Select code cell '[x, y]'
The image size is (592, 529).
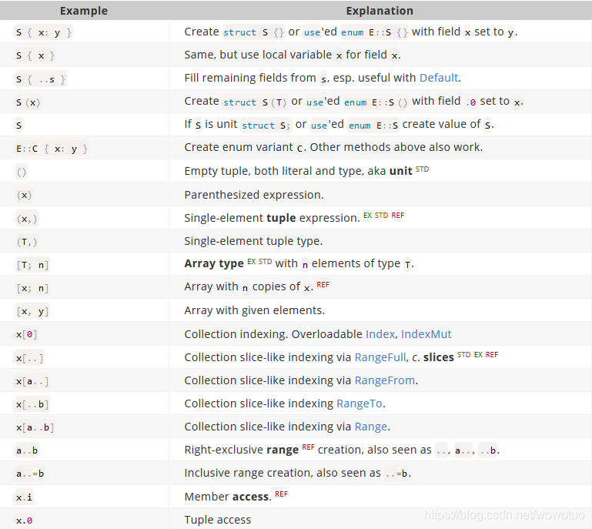[x=32, y=312]
